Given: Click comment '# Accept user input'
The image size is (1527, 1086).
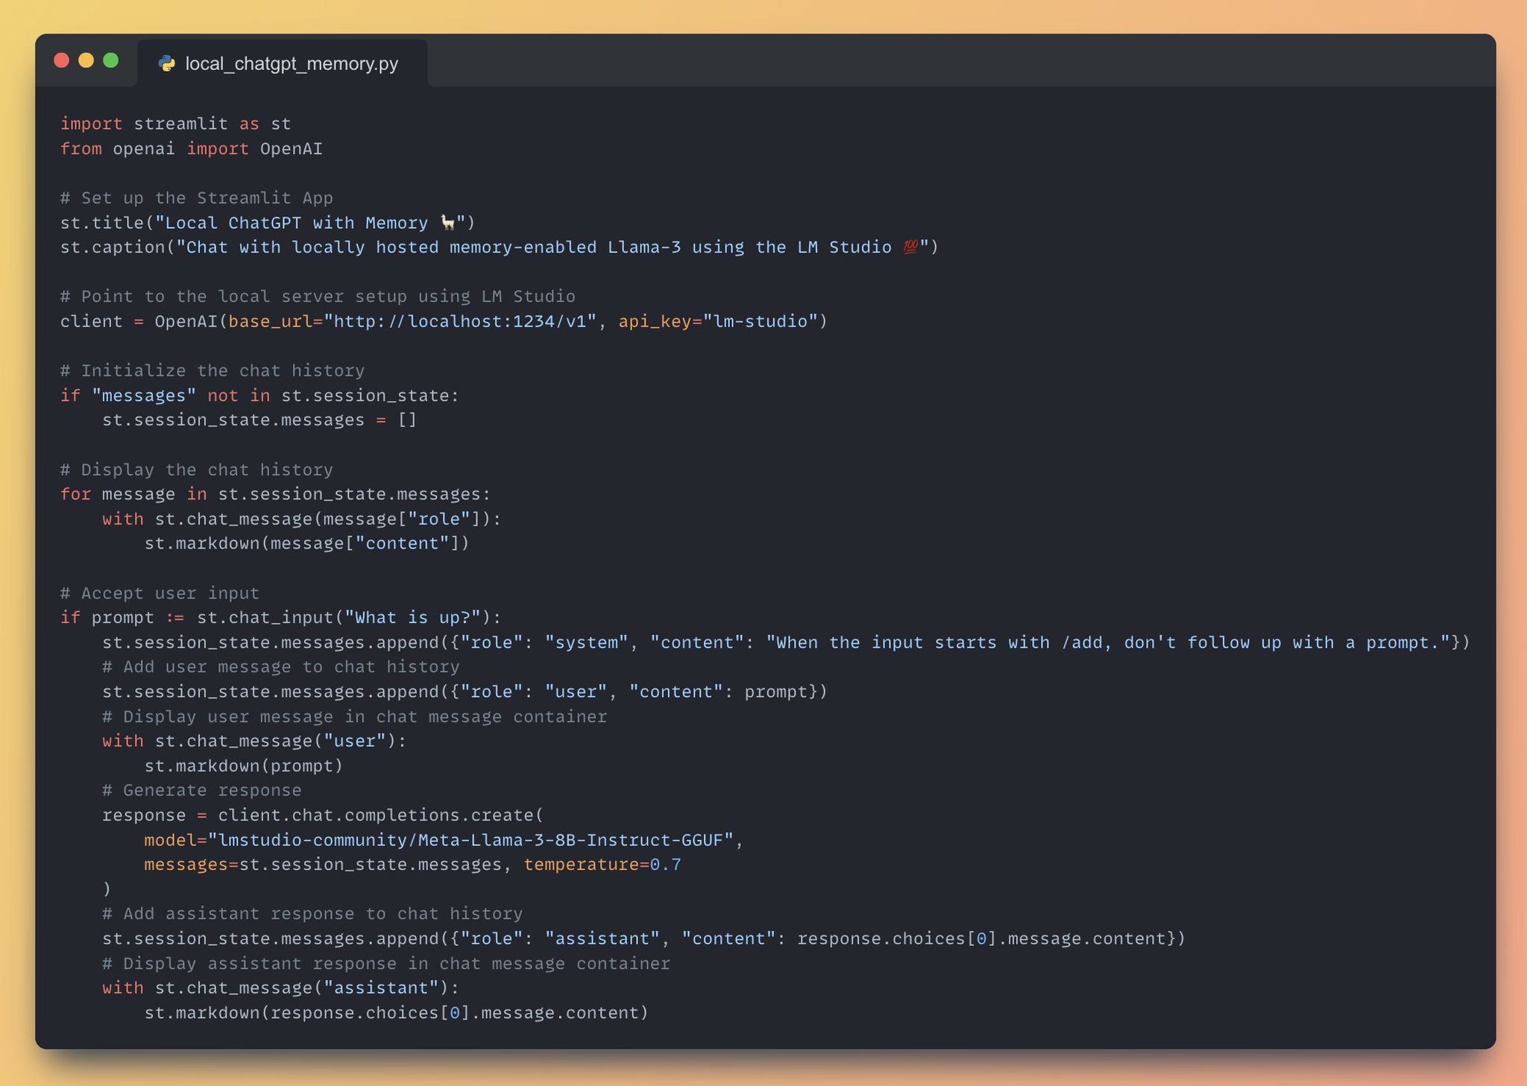Looking at the screenshot, I should pyautogui.click(x=160, y=593).
